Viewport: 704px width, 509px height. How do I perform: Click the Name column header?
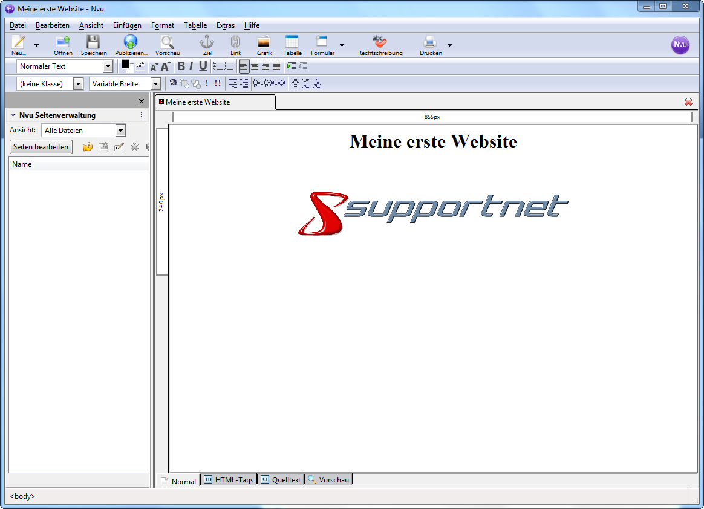point(79,164)
